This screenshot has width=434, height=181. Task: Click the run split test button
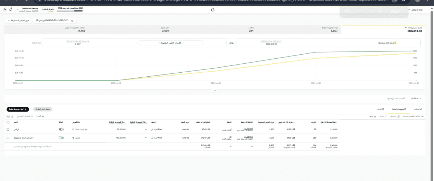tap(42, 109)
